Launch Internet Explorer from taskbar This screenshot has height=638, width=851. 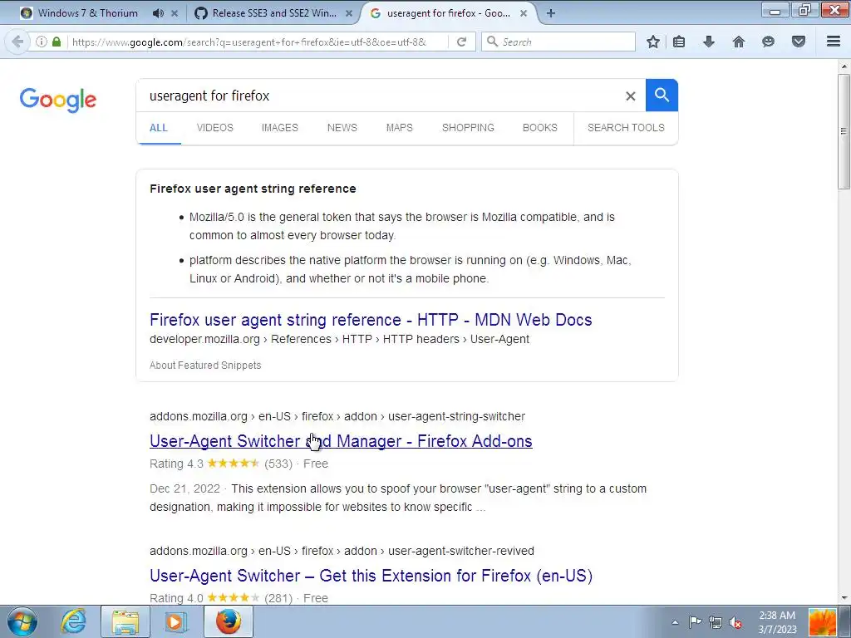pyautogui.click(x=73, y=621)
